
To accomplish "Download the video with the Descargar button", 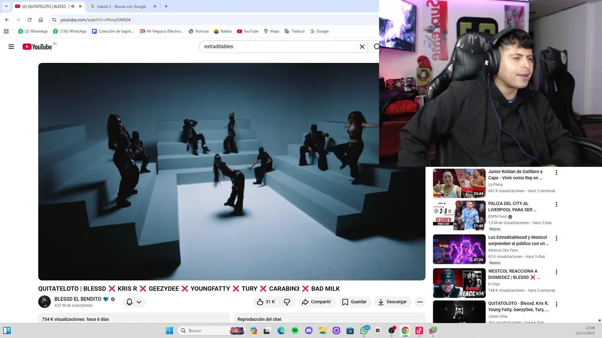I will click(393, 302).
